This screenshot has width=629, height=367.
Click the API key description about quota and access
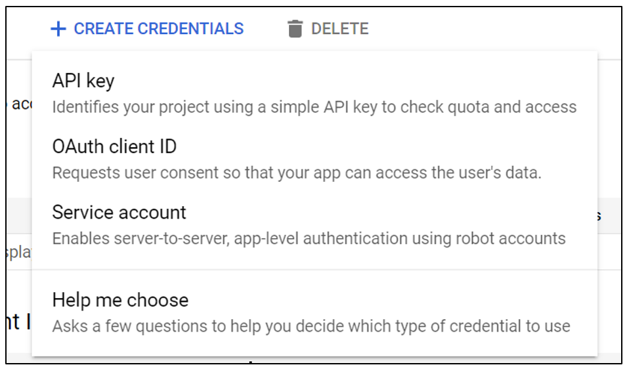[x=314, y=106]
